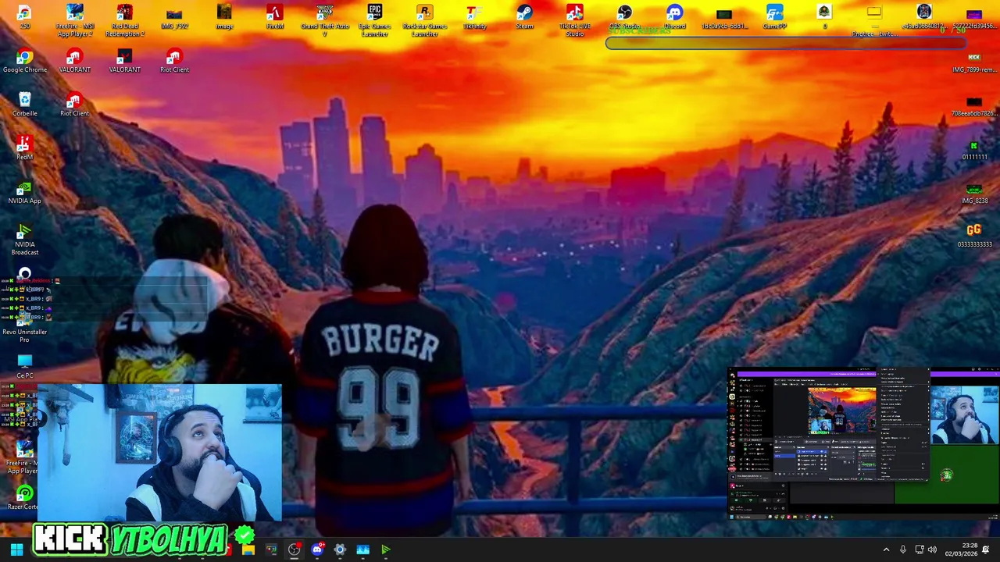
Task: Select the Razer Cortex desktop icon
Action: pos(23,498)
